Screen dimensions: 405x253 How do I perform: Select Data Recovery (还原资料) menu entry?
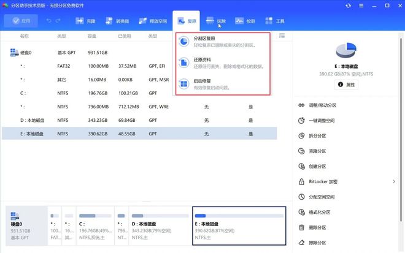(223, 63)
